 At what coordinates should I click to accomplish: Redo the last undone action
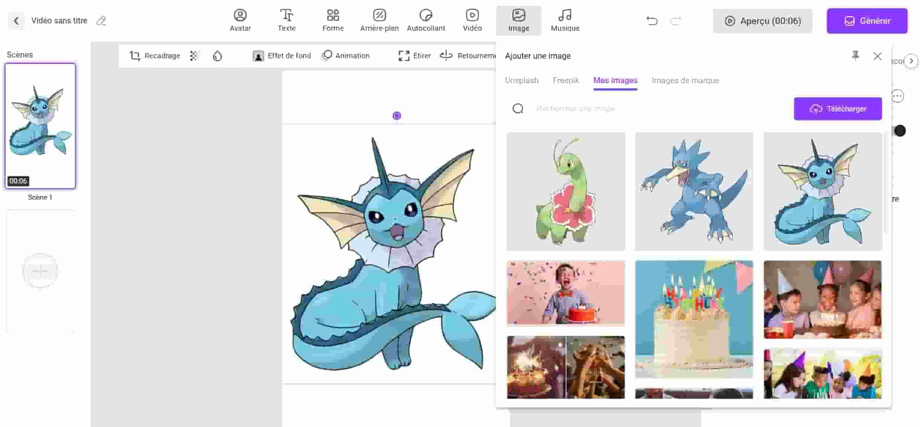coord(675,21)
